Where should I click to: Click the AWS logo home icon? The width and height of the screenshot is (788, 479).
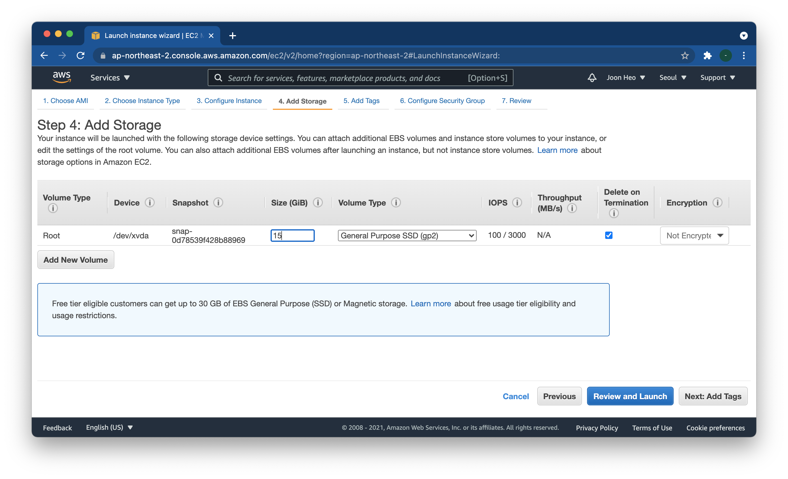[61, 77]
